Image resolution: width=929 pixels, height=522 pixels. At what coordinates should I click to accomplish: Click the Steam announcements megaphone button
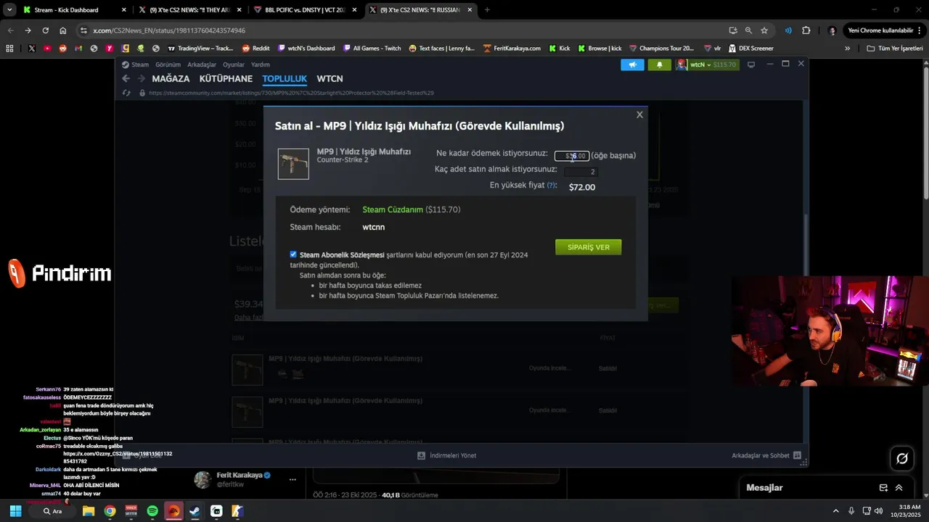coord(632,65)
